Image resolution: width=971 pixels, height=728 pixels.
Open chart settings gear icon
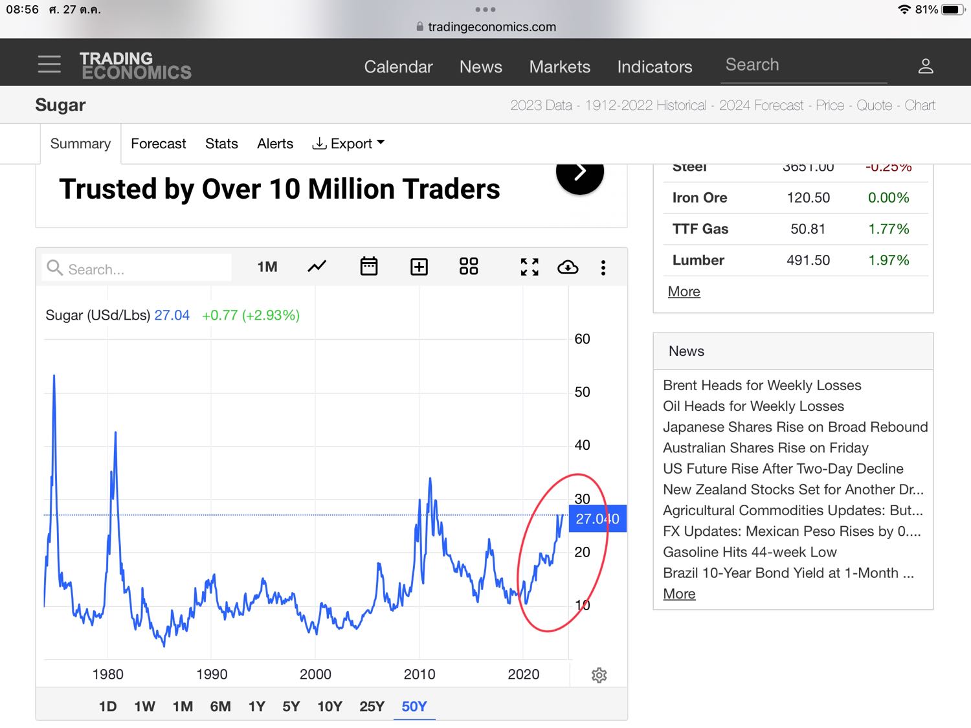pyautogui.click(x=599, y=675)
